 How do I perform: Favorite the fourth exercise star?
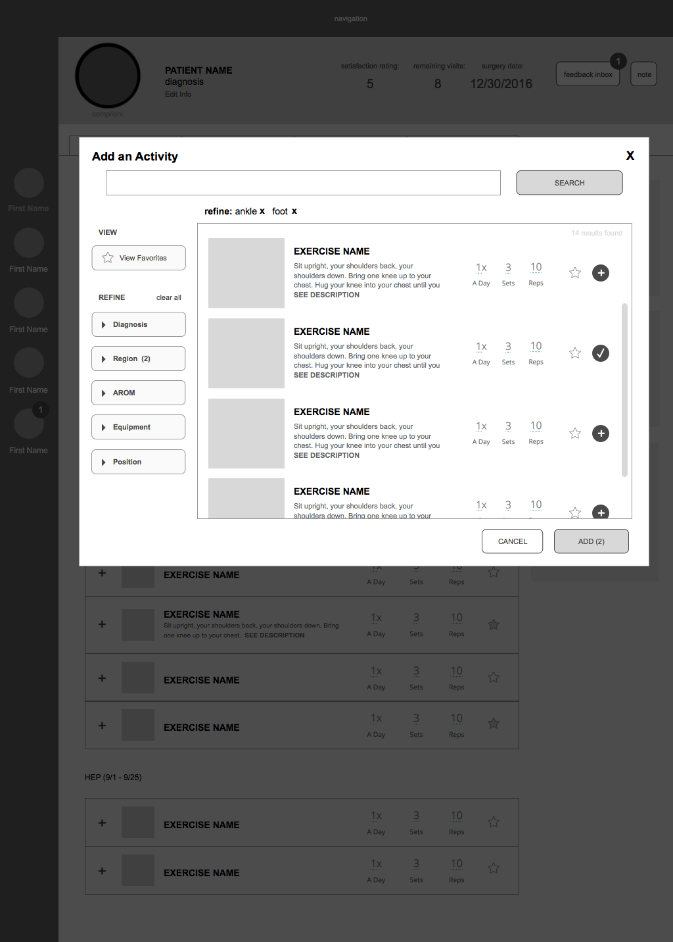575,512
